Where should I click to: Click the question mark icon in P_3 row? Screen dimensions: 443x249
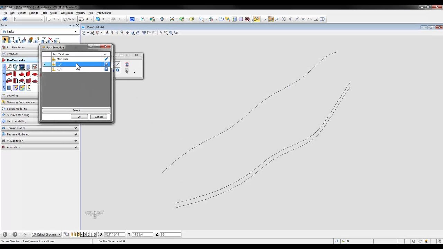coord(106,69)
